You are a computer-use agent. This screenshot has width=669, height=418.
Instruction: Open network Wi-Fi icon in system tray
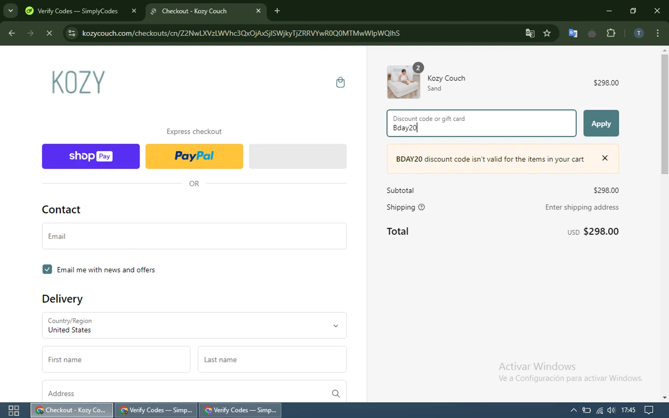pos(599,410)
